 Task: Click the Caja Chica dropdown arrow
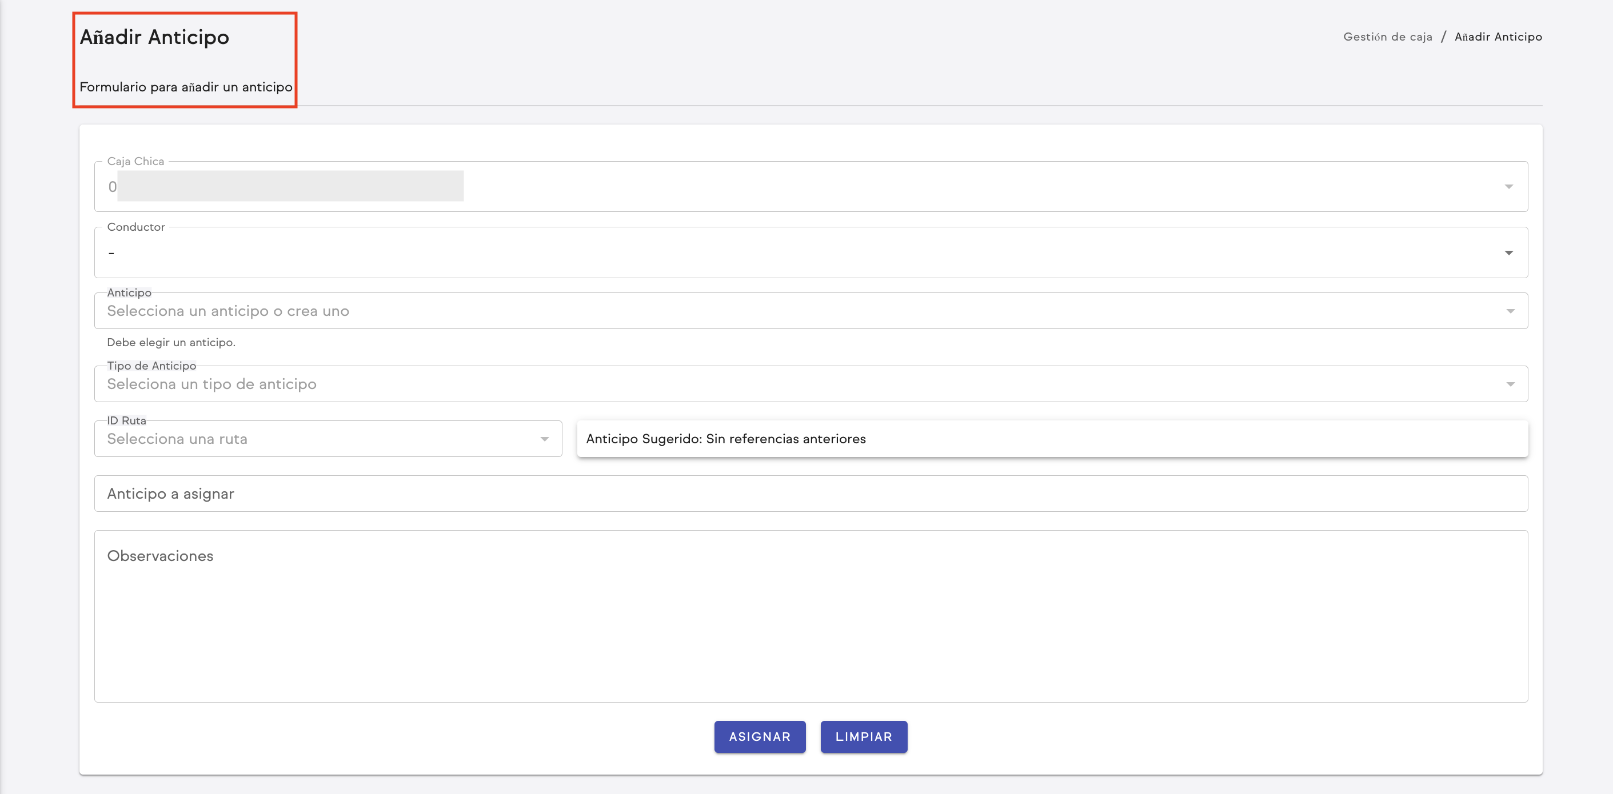pos(1508,186)
